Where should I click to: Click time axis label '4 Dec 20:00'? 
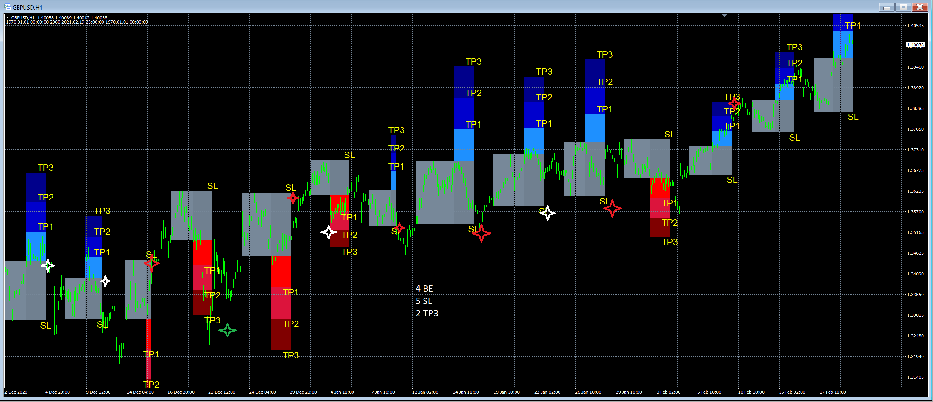(57, 392)
